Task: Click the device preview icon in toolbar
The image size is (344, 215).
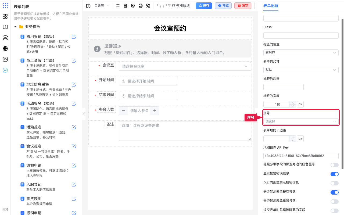Action: (x=88, y=6)
